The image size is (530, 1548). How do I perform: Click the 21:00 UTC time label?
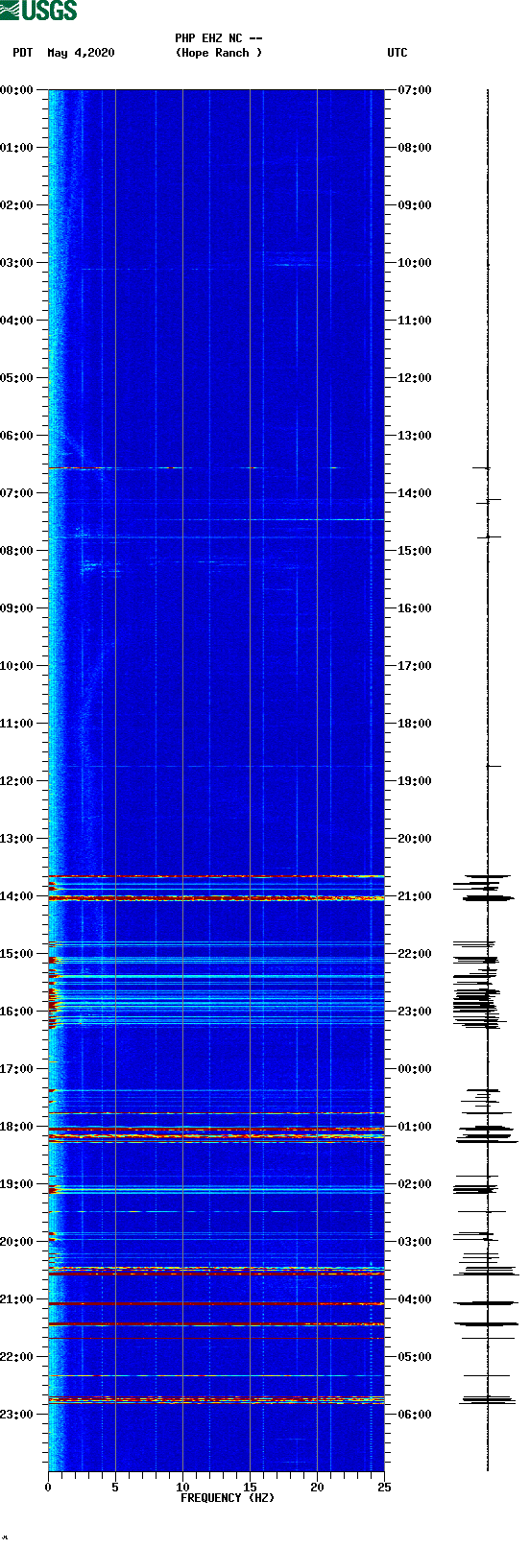415,896
